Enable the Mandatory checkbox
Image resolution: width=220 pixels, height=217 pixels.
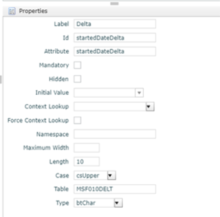tap(77, 65)
